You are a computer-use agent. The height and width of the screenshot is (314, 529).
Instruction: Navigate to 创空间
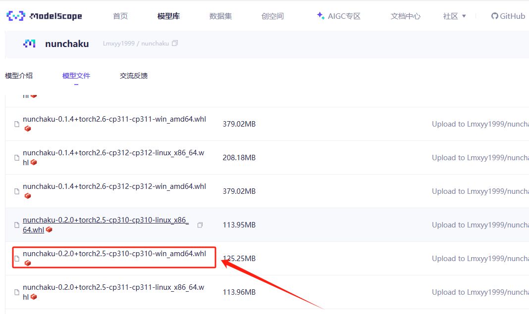click(272, 16)
